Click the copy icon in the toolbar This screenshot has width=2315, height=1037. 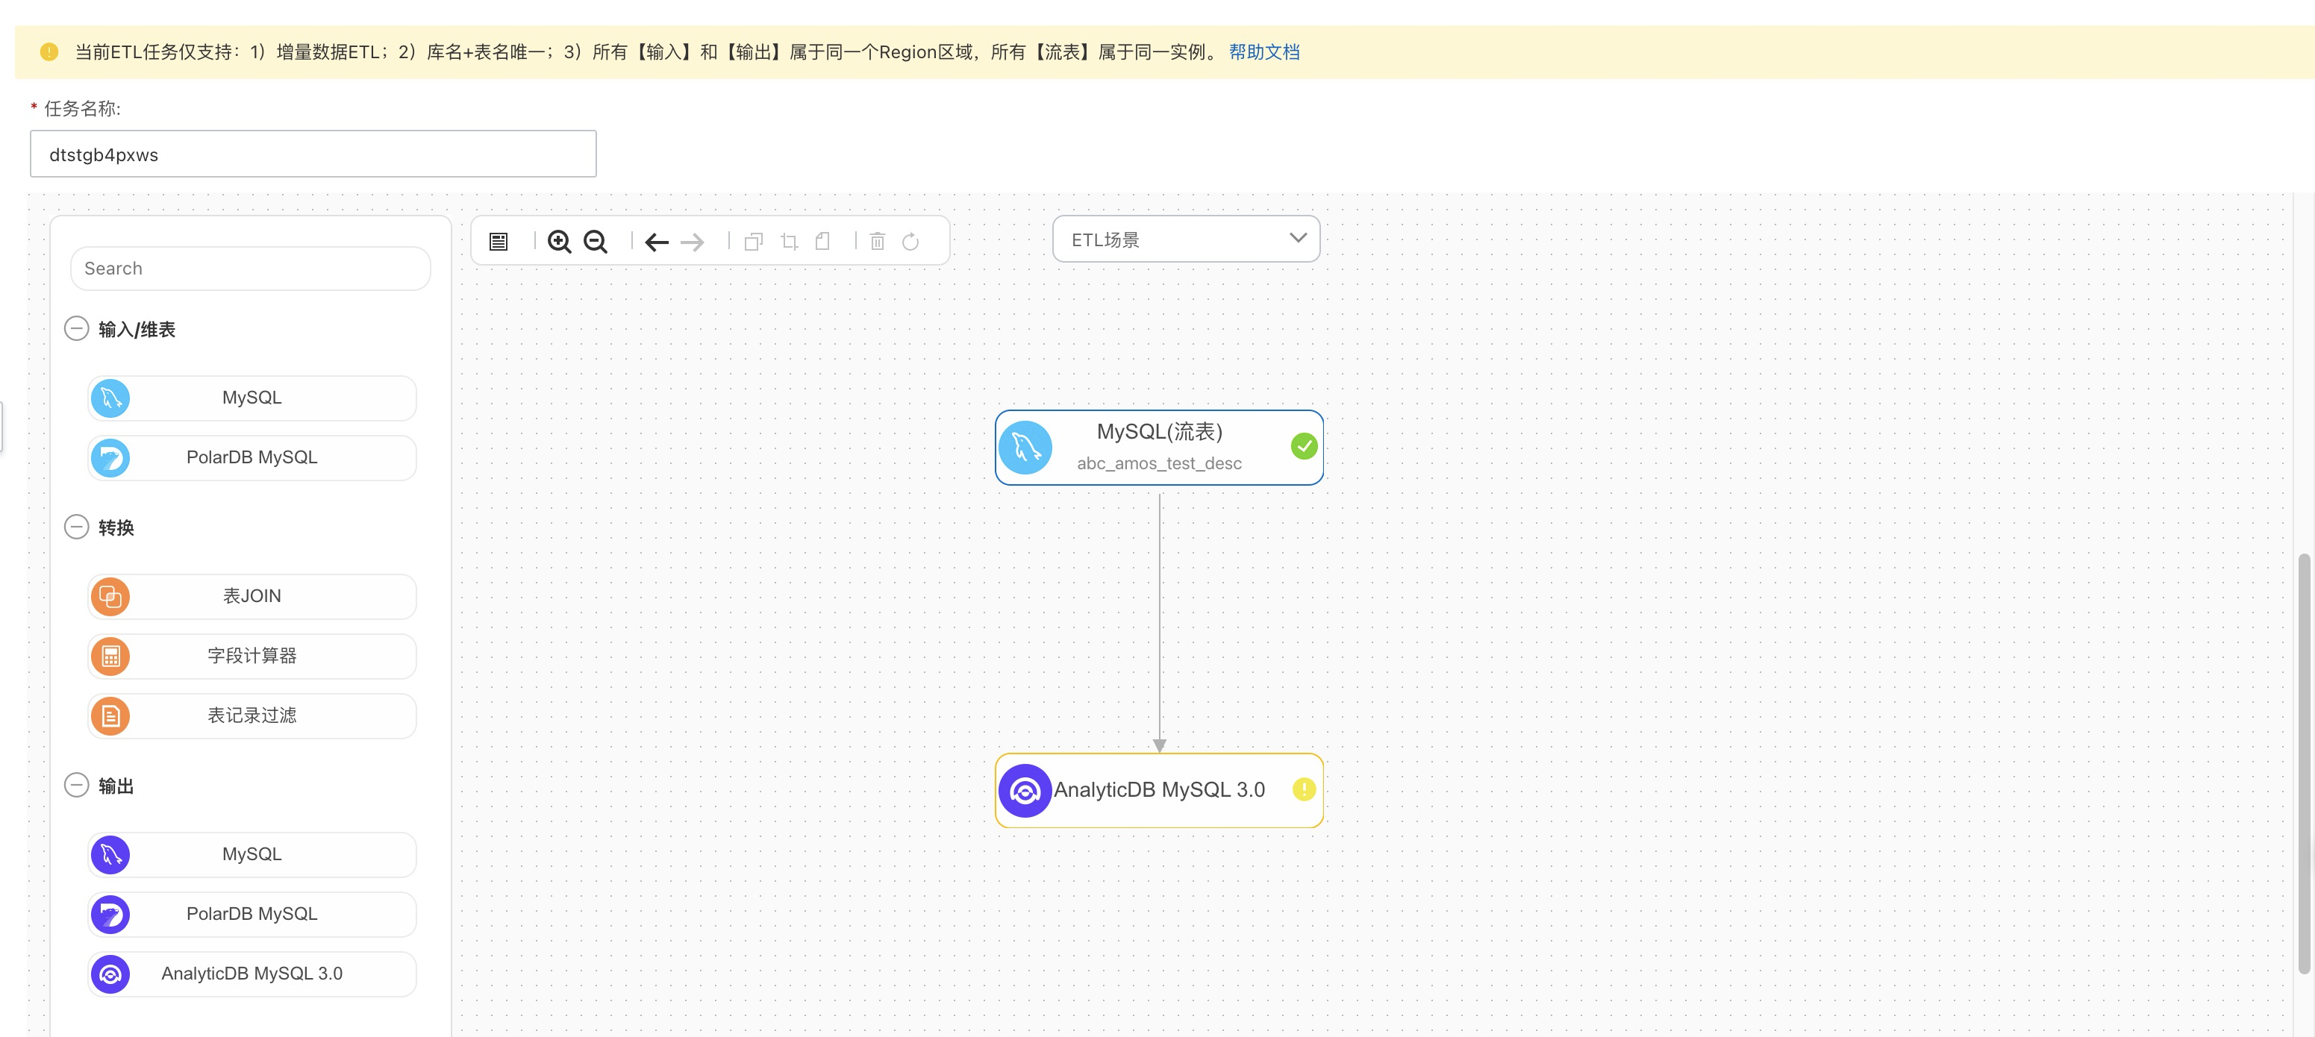(x=754, y=241)
